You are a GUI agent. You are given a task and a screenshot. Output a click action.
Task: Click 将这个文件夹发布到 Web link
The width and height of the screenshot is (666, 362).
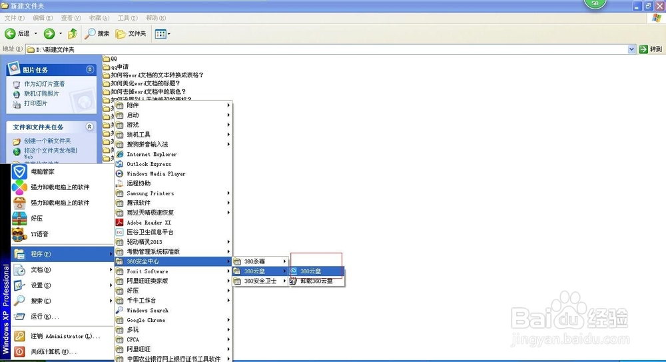point(50,153)
